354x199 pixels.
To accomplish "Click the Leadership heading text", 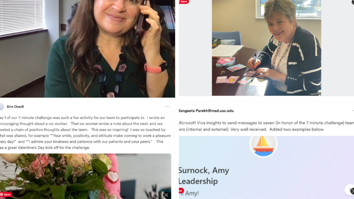I will [198, 181].
